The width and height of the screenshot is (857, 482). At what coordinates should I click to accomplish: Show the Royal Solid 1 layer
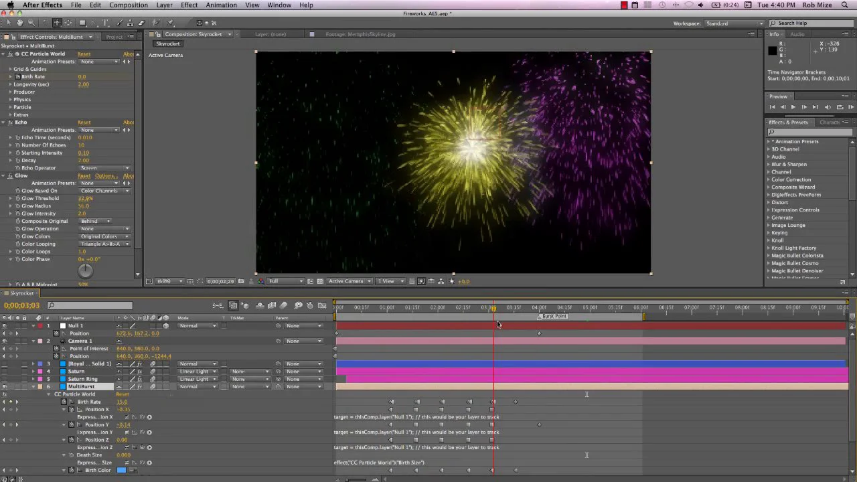[5, 364]
